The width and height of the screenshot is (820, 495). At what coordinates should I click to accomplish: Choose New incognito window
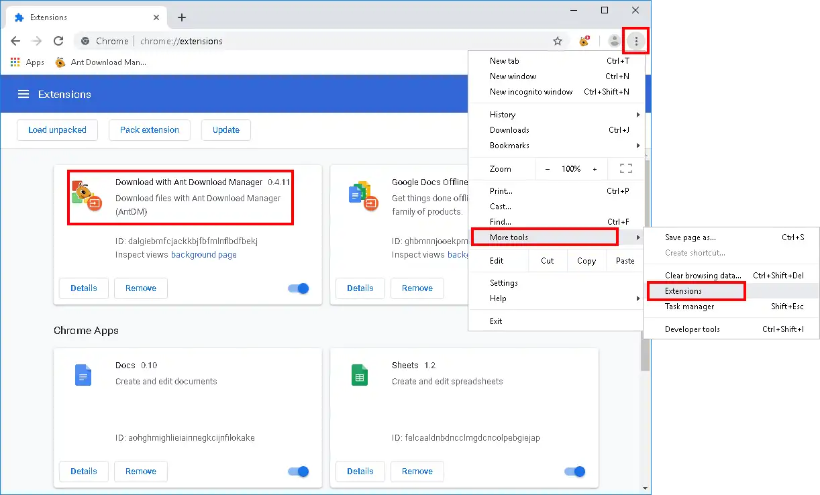[556, 92]
